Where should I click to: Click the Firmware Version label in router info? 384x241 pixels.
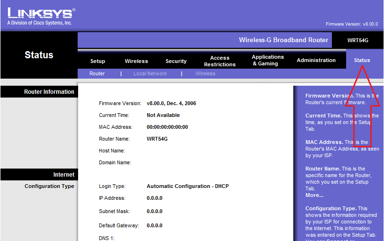click(x=120, y=103)
